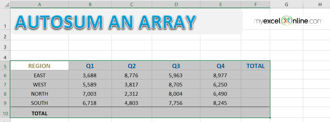Click cell with value 6,718
330x122 pixels.
coord(90,102)
